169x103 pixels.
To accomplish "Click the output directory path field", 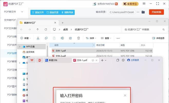I will pos(122,12).
